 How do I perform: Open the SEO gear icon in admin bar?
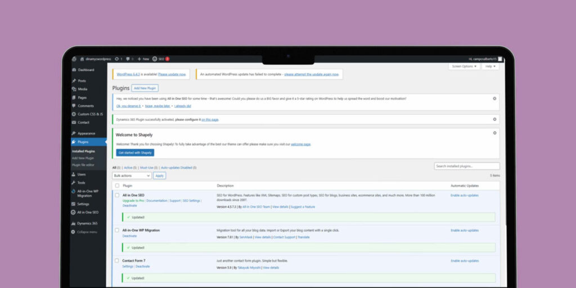click(155, 58)
